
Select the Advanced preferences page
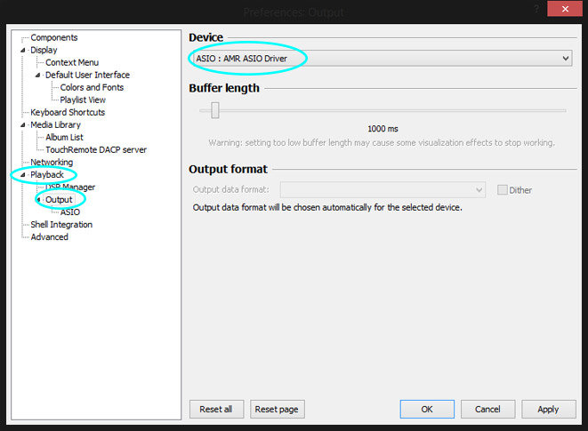pyautogui.click(x=49, y=237)
